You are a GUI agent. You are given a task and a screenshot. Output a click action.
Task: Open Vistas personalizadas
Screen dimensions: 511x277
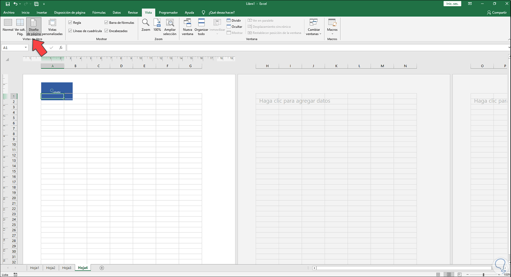[52, 27]
